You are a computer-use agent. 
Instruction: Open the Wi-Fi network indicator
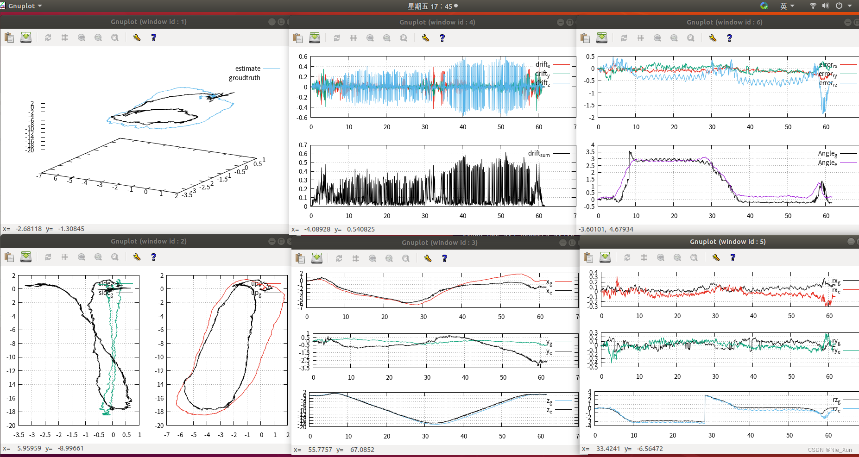[813, 6]
